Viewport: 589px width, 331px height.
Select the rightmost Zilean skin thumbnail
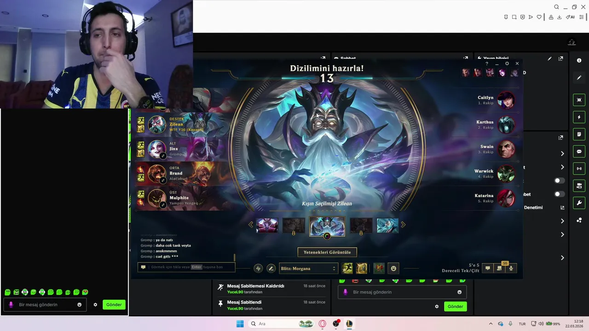coord(387,225)
